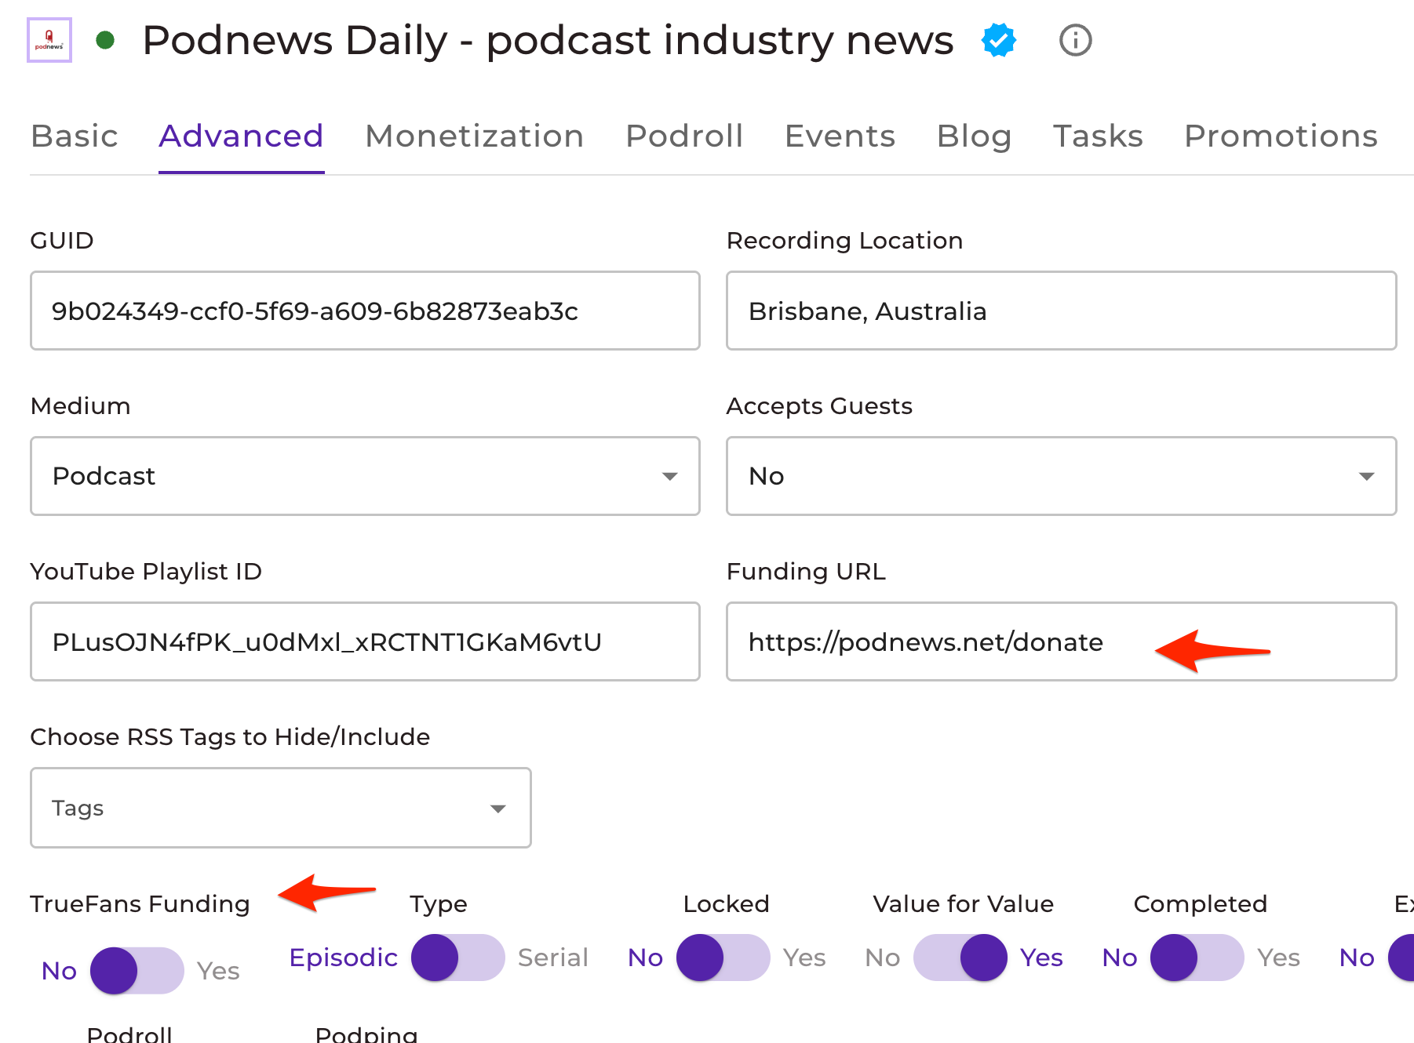Select the Advanced tab

(x=241, y=136)
